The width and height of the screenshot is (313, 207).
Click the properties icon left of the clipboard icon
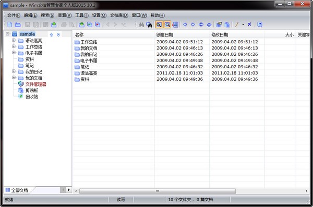(x=219, y=25)
